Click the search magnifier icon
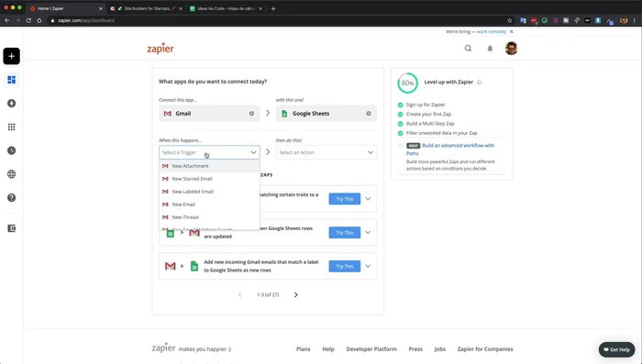642x364 pixels. pyautogui.click(x=468, y=49)
